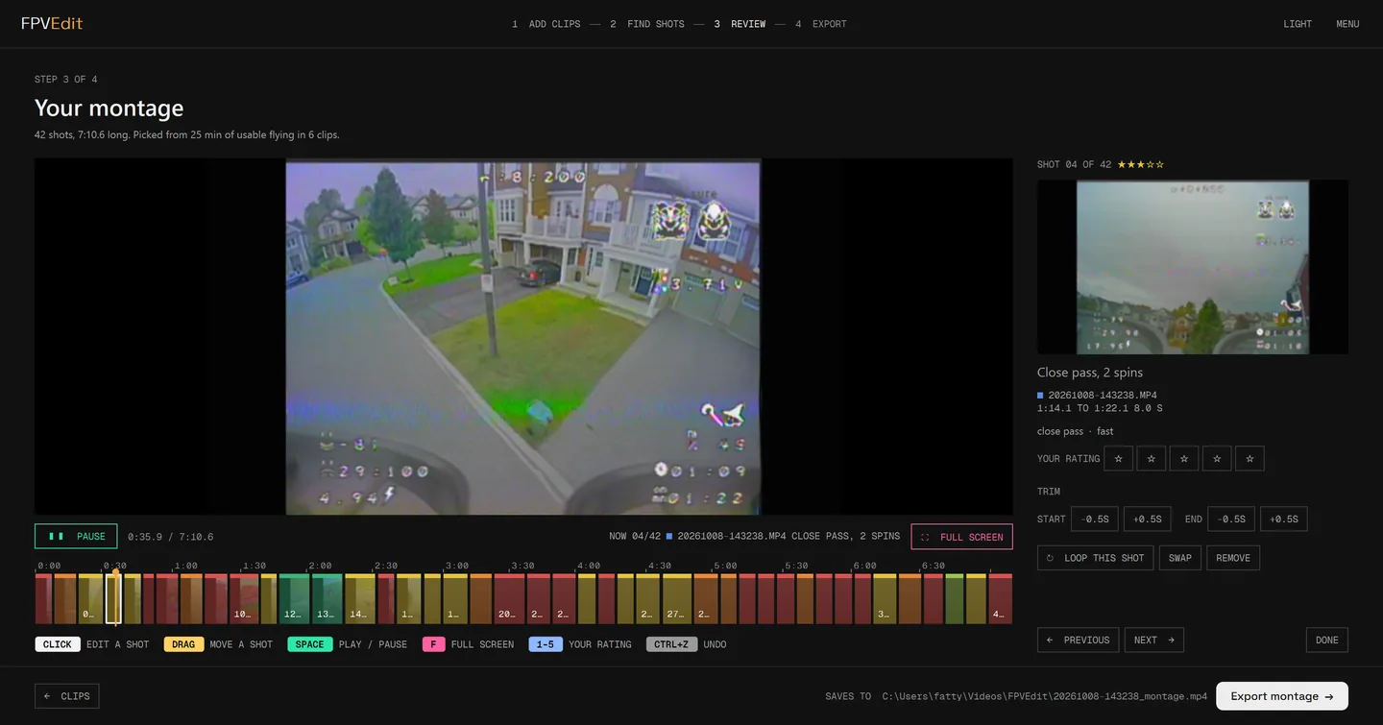This screenshot has width=1383, height=725.
Task: Pause playback with the PAUSE button
Action: coord(76,537)
